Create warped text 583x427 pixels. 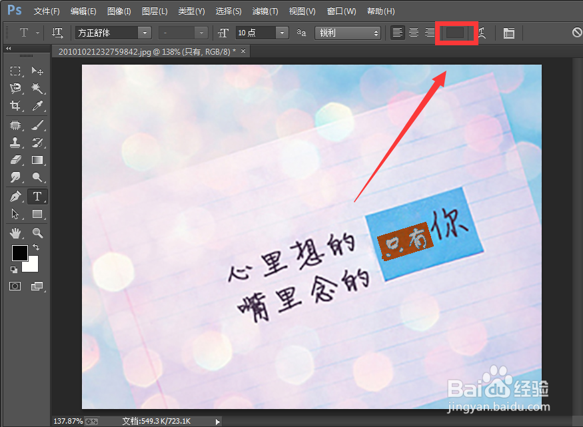(482, 33)
